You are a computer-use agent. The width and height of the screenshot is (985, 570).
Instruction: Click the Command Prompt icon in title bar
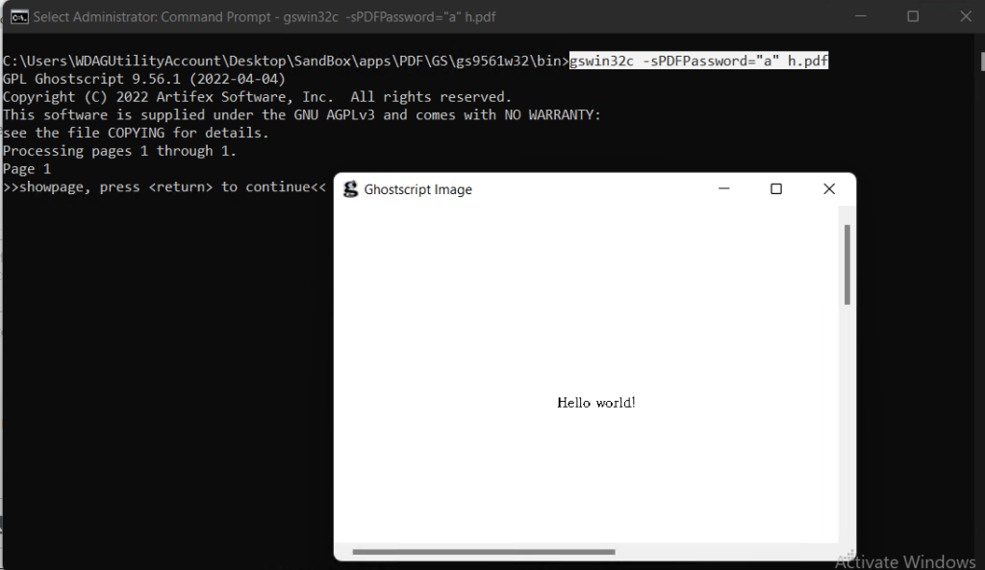(19, 17)
